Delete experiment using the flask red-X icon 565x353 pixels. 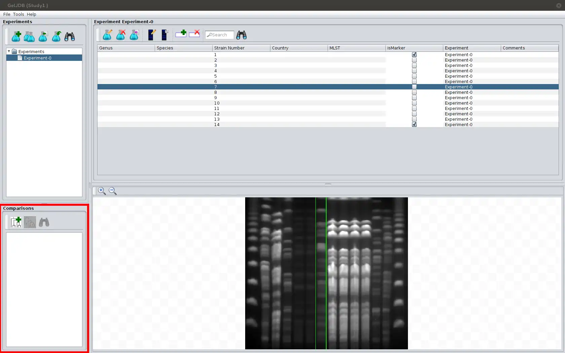pyautogui.click(x=121, y=35)
